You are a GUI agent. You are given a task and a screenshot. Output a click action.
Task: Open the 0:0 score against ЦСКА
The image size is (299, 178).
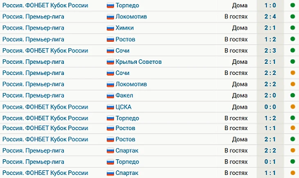click(270, 107)
